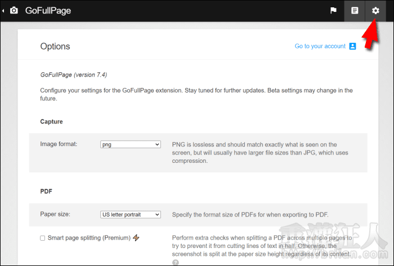Click the Capture section heading
The height and width of the screenshot is (266, 394).
point(51,121)
